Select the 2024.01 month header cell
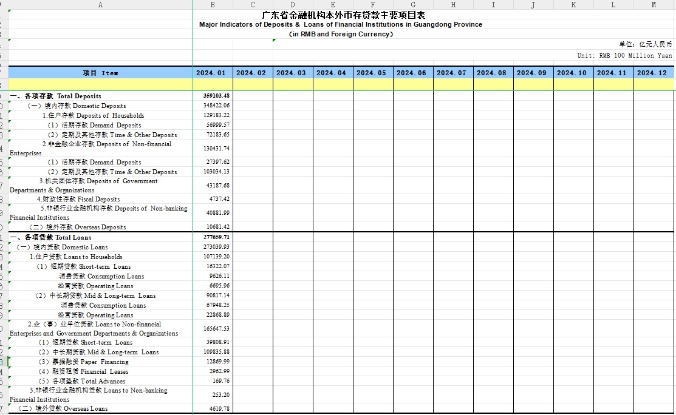 pyautogui.click(x=211, y=73)
